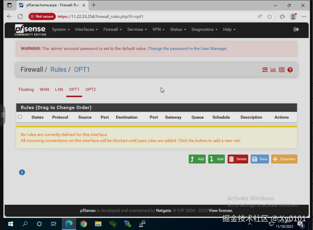Click the pfSense Community Edition logo
The image size is (313, 230).
30,30
